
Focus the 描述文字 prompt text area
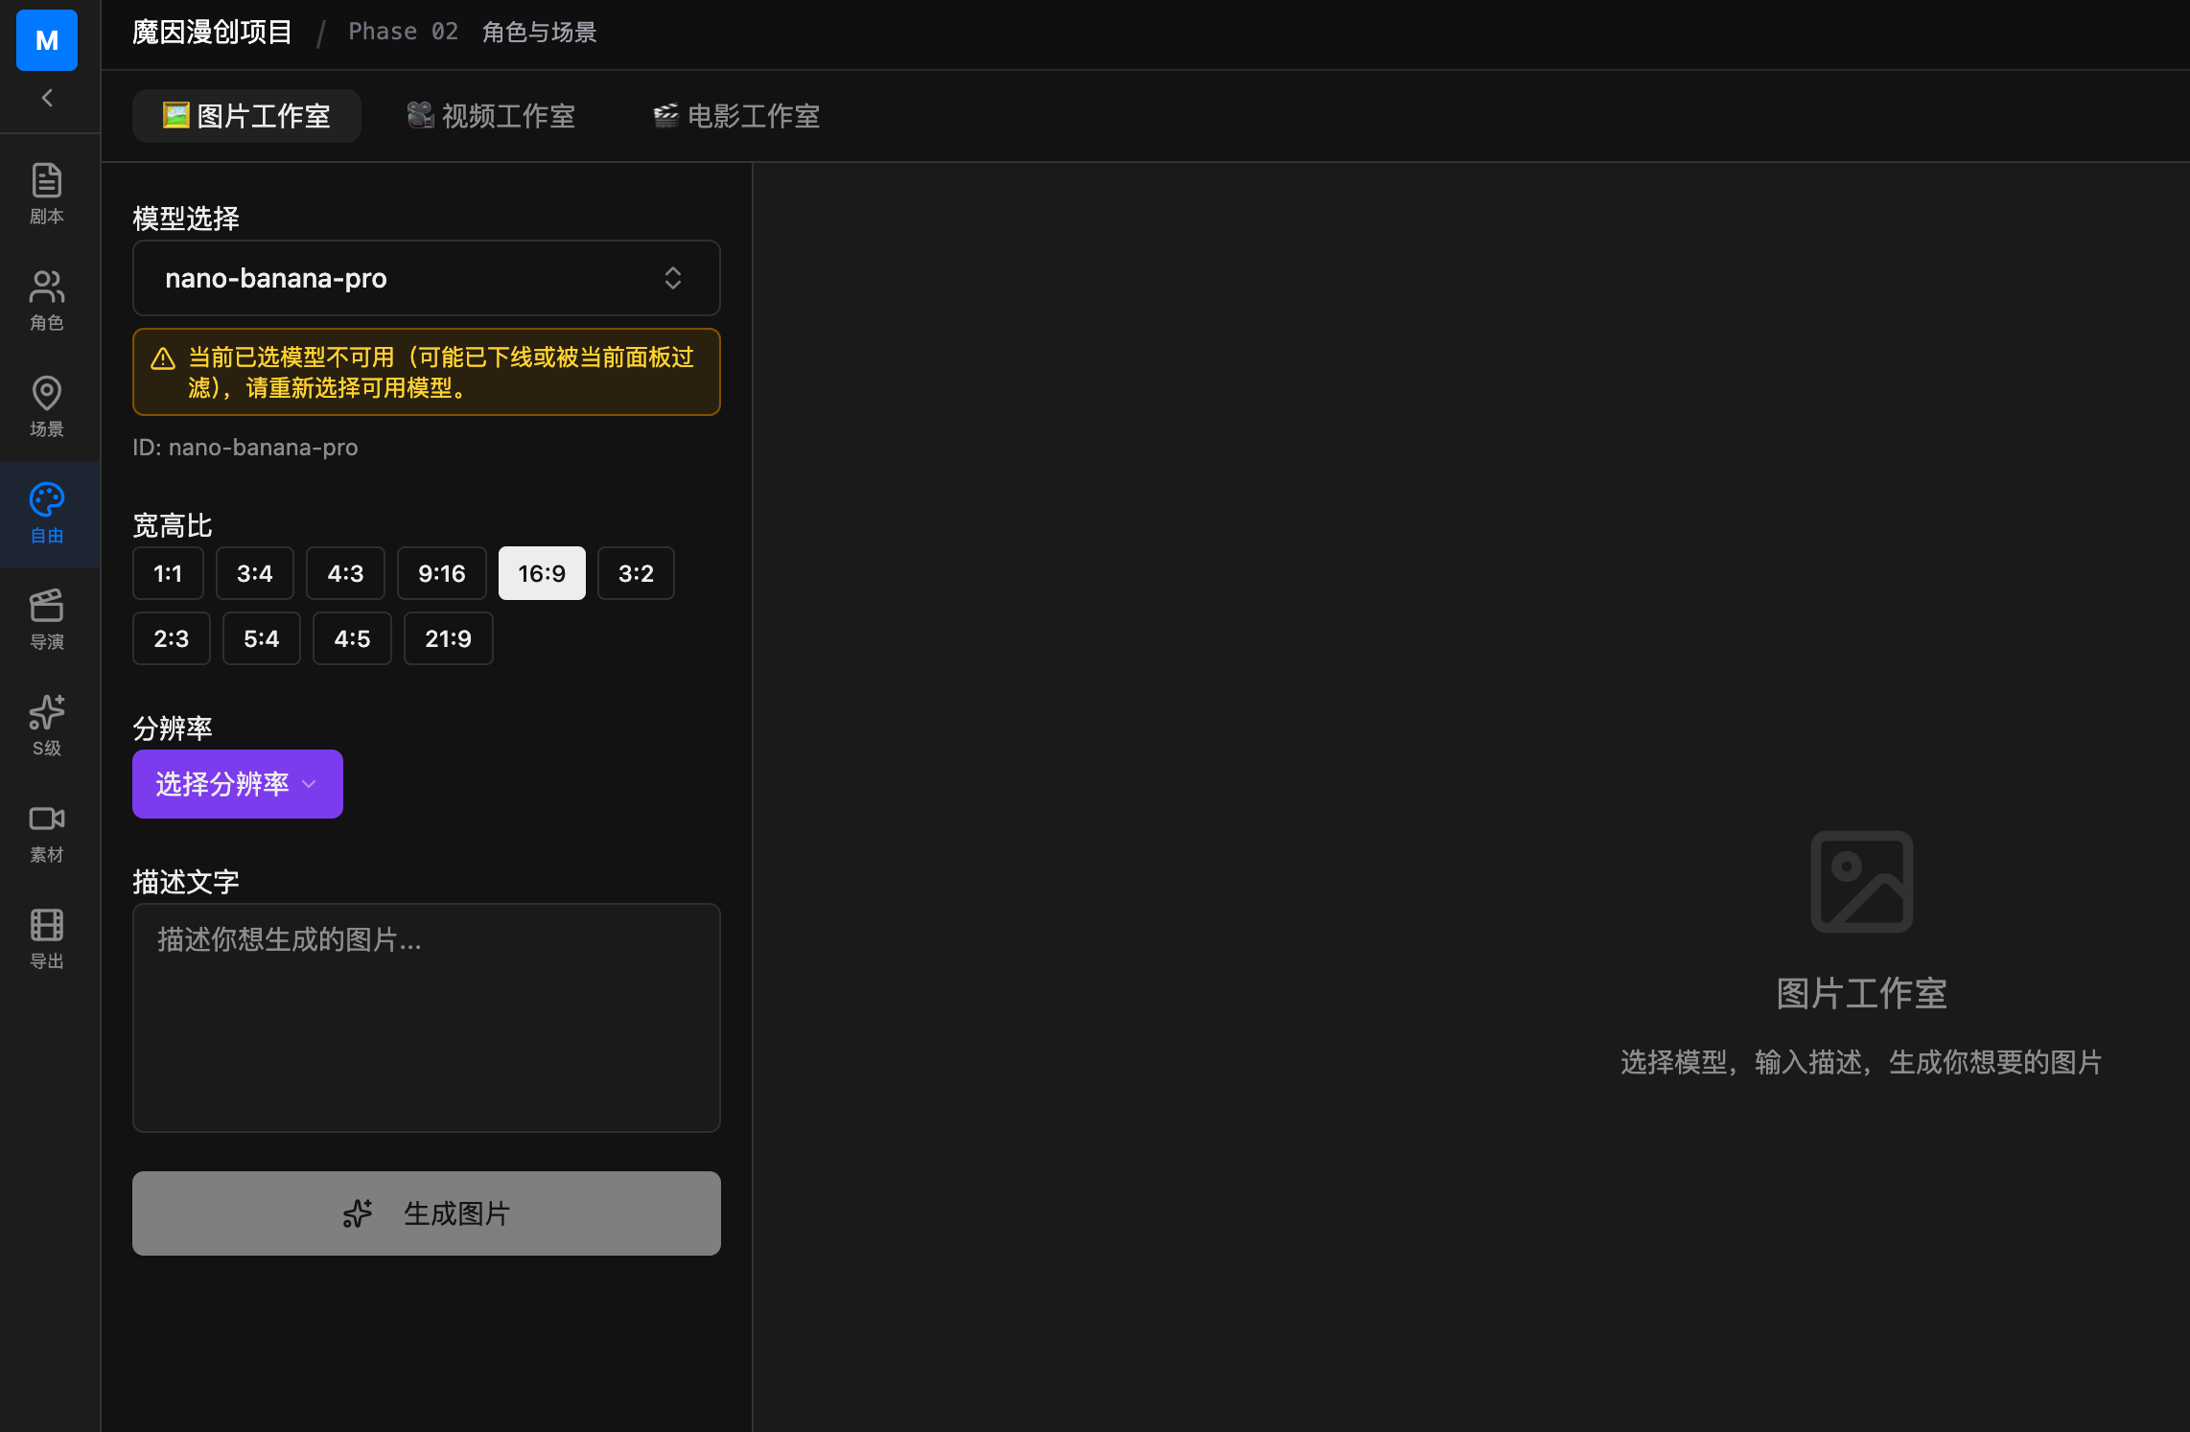tap(426, 1017)
